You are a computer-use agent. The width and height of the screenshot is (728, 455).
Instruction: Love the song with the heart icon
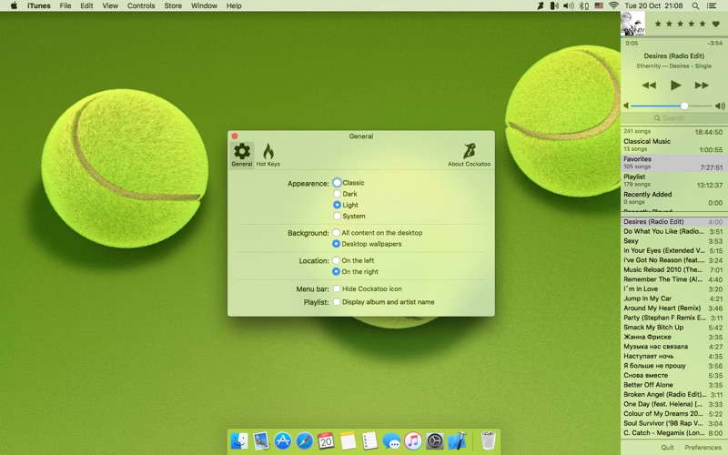coord(716,24)
